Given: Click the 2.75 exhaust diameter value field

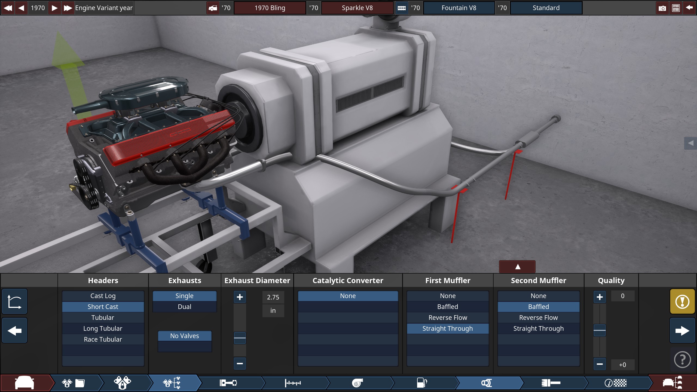Looking at the screenshot, I should tap(273, 297).
